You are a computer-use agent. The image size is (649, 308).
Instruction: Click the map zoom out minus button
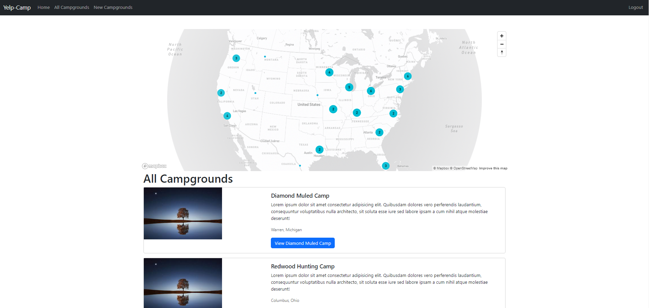[502, 44]
